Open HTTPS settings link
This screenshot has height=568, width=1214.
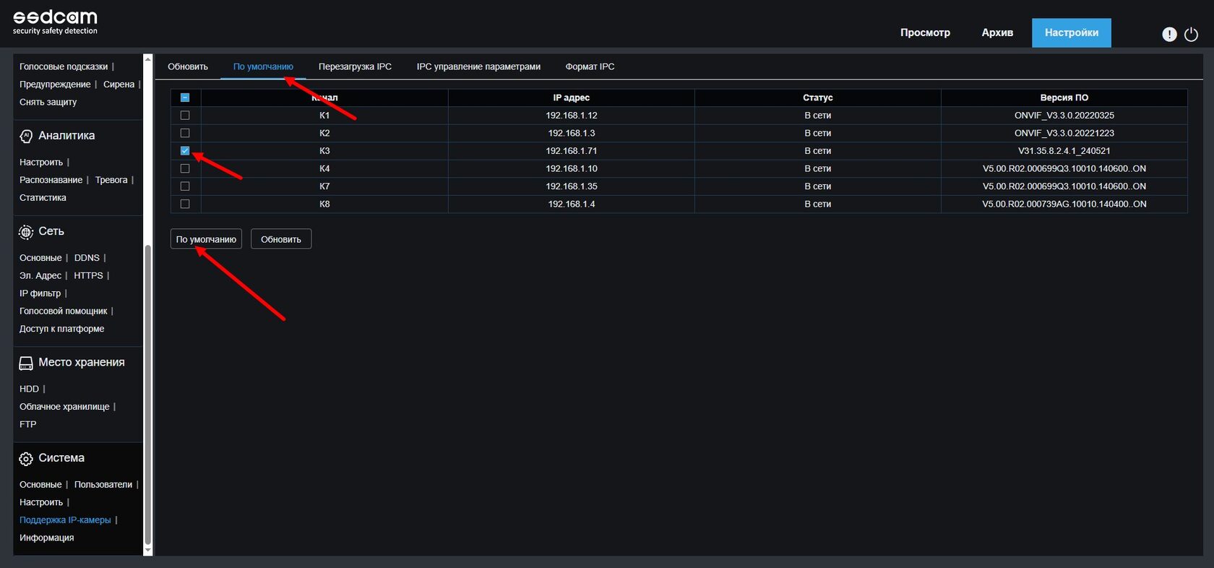[x=88, y=276]
